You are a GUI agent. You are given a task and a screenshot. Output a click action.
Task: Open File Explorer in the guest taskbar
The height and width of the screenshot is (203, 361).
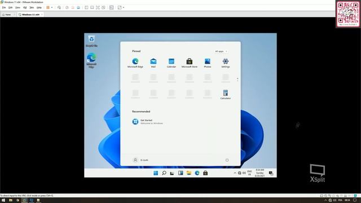pos(189,173)
